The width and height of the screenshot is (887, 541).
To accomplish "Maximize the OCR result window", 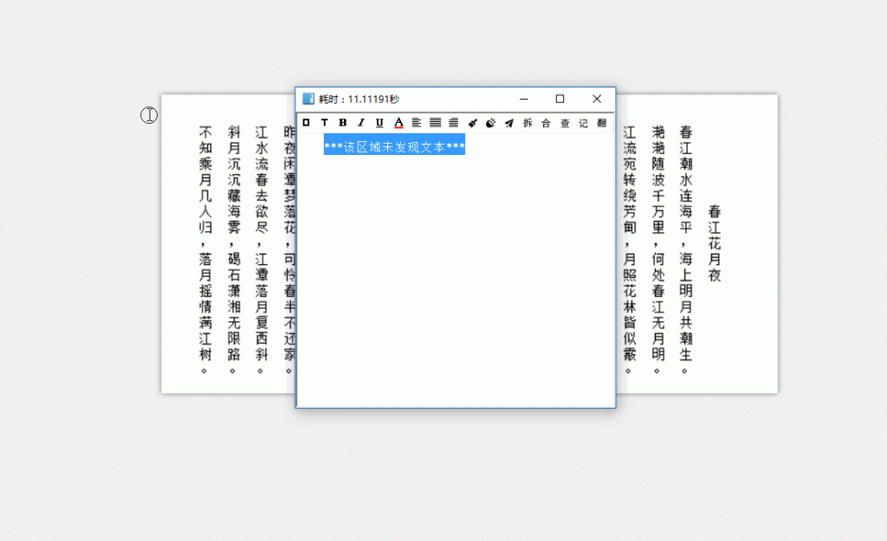I will 560,99.
